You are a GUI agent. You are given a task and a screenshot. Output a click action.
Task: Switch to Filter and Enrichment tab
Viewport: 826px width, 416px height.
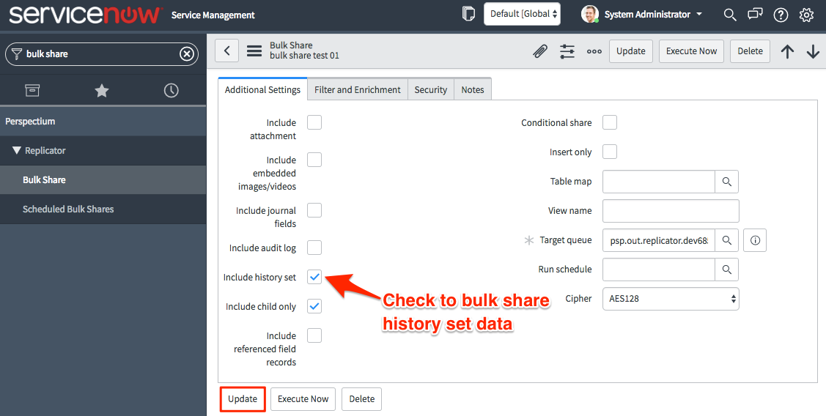coord(358,89)
